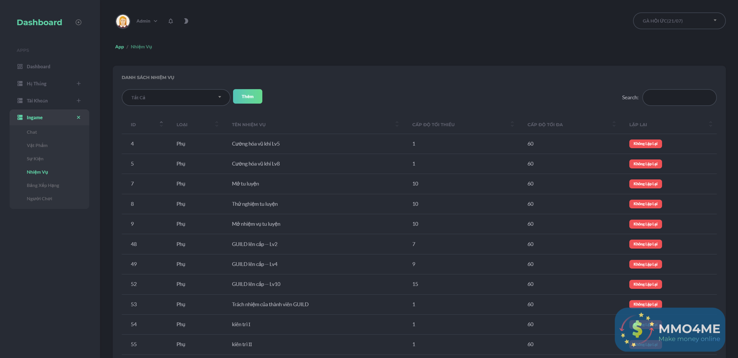Sort by CẤP ĐỘ TỐI ĐA arrows
The image size is (738, 358).
coord(614,124)
